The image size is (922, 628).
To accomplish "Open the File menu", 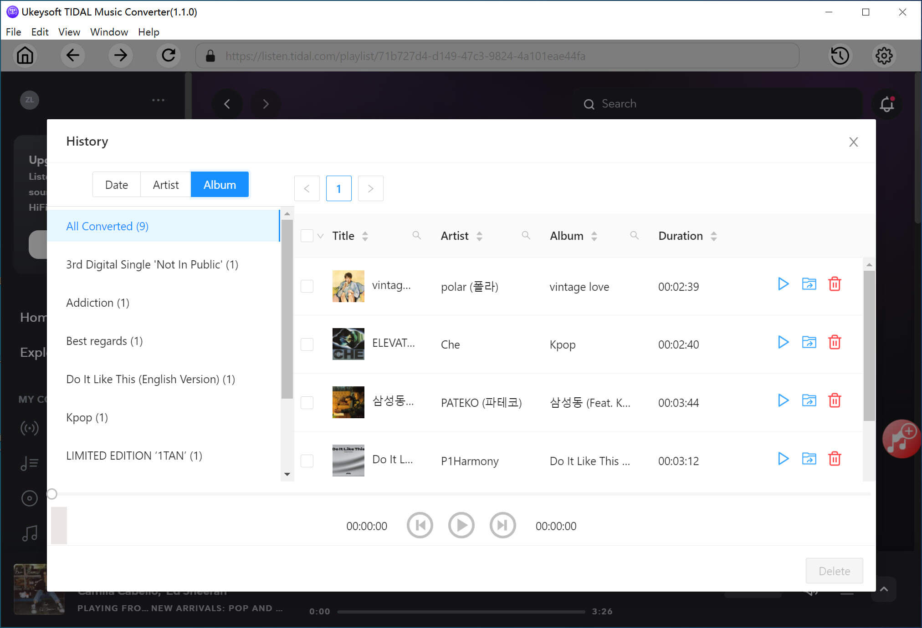I will 13,32.
